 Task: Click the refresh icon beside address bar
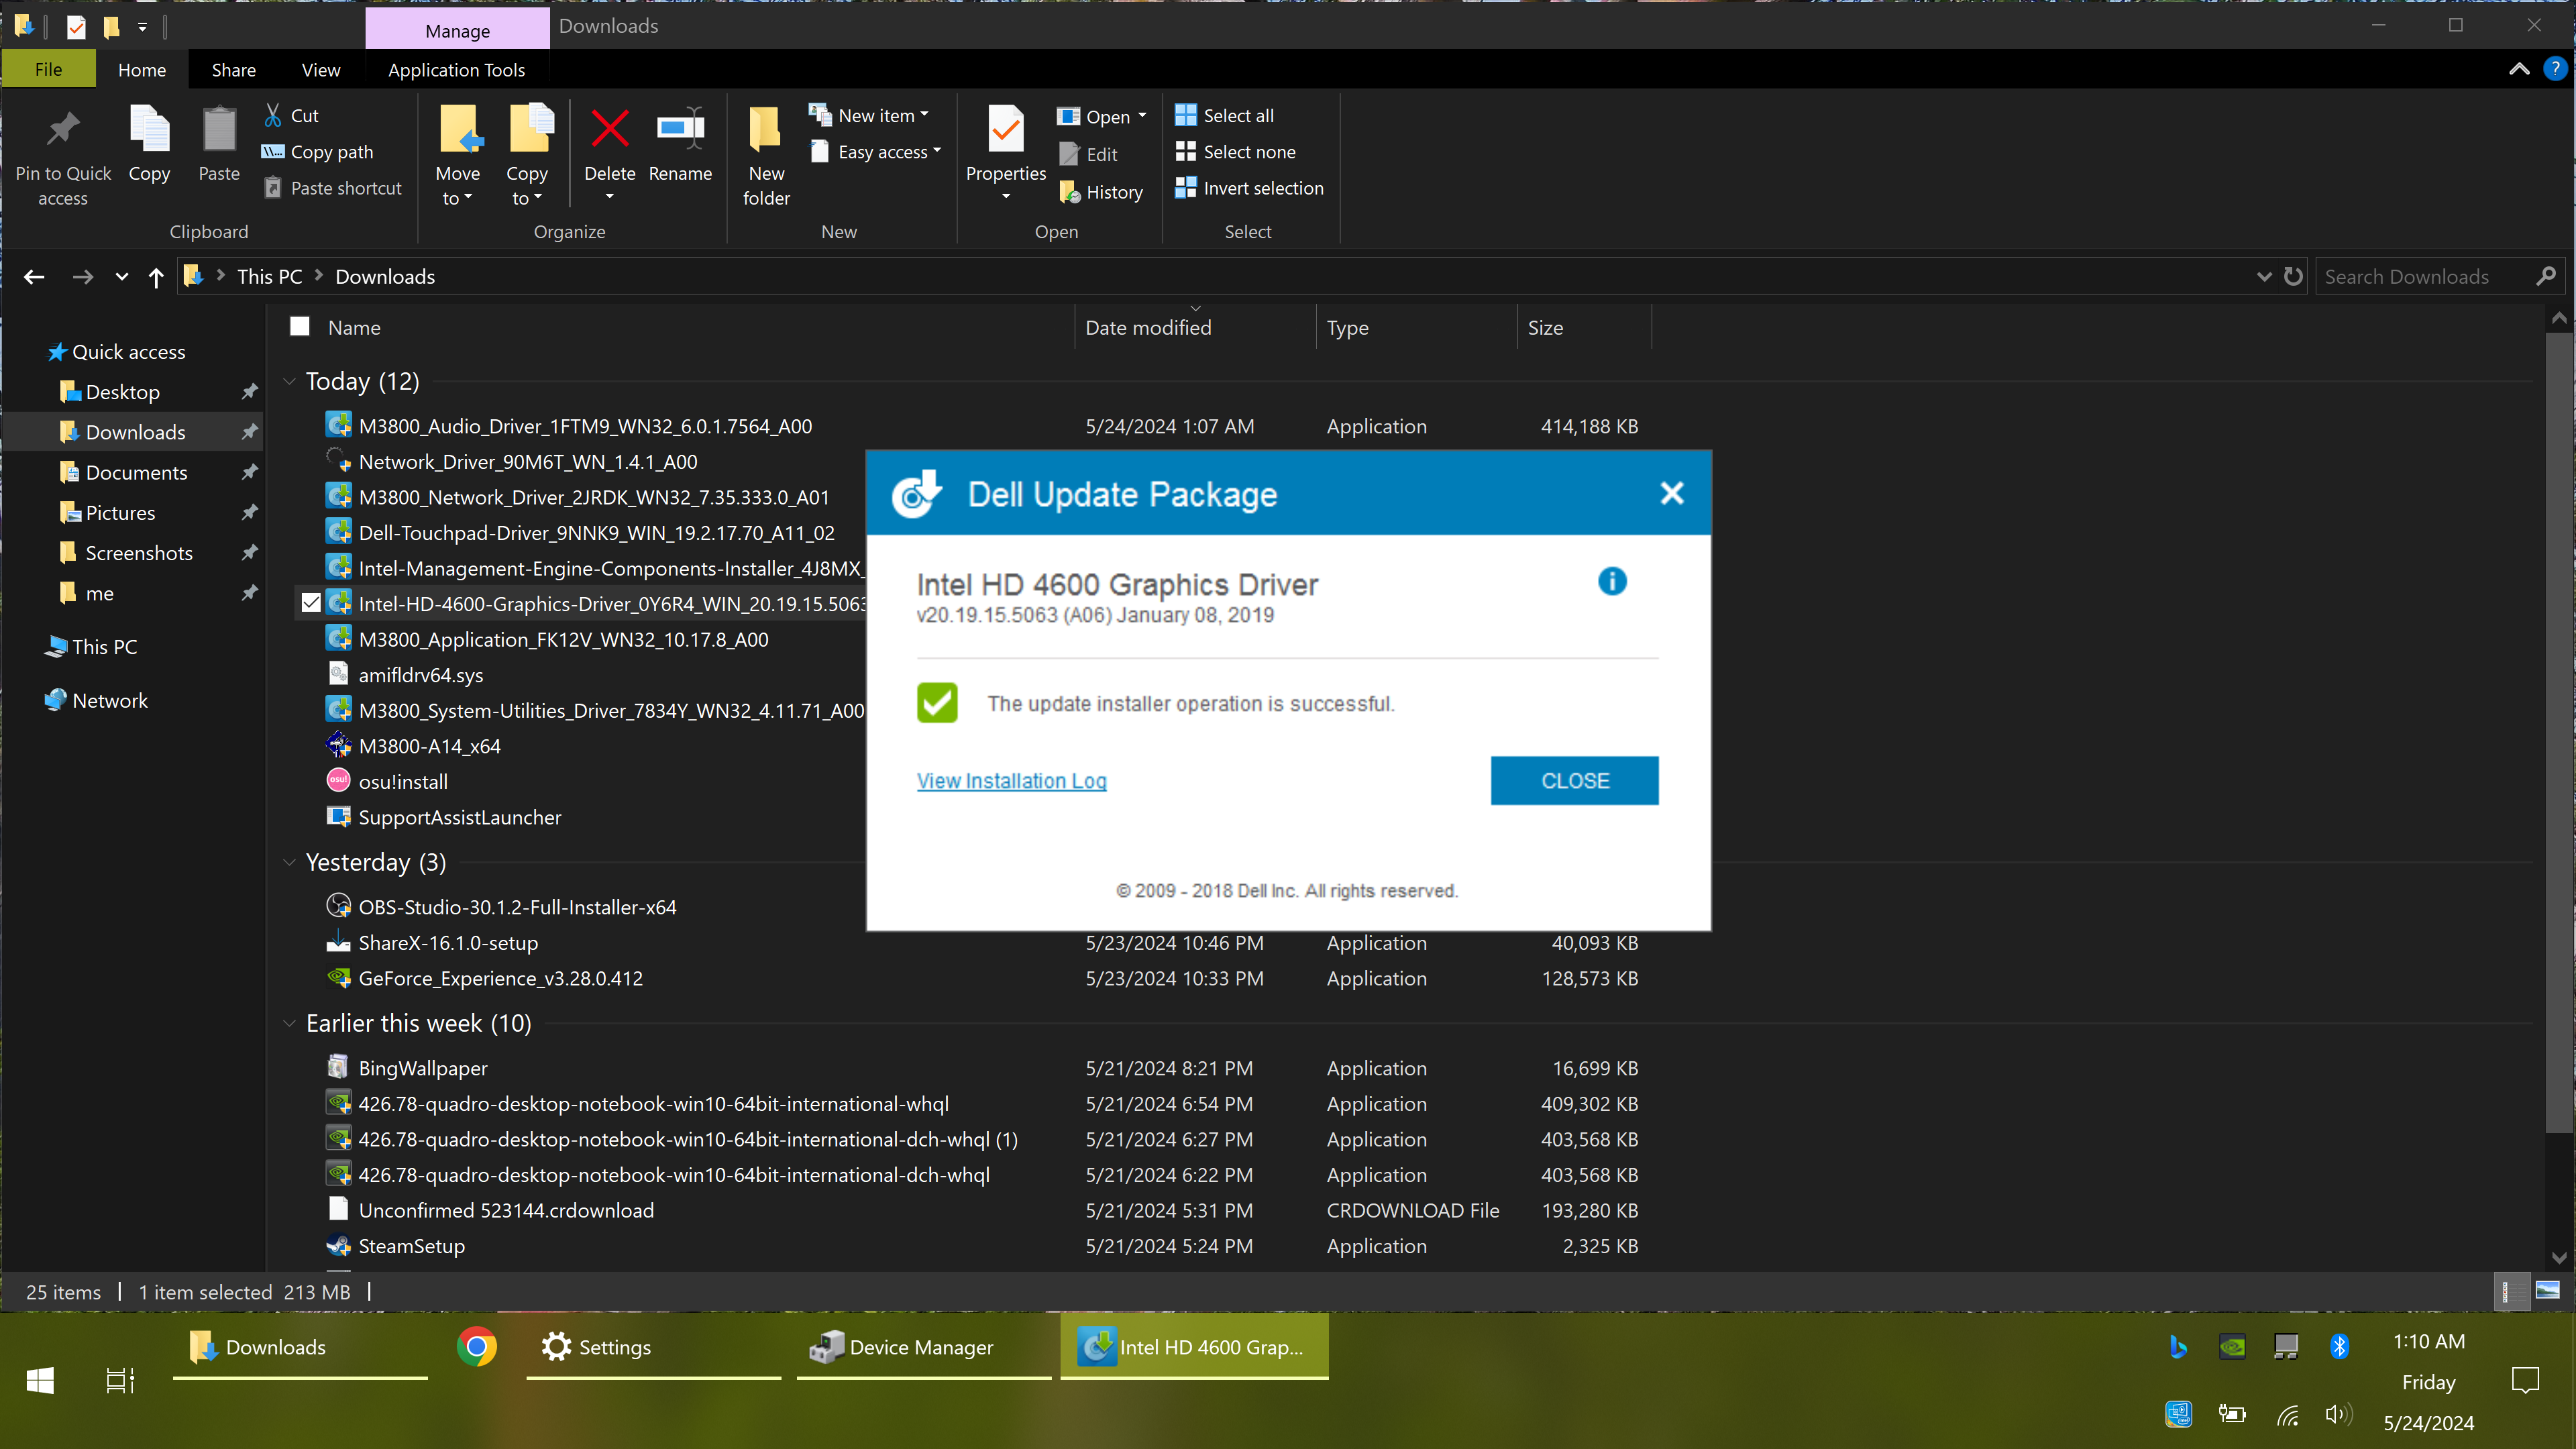click(2293, 277)
